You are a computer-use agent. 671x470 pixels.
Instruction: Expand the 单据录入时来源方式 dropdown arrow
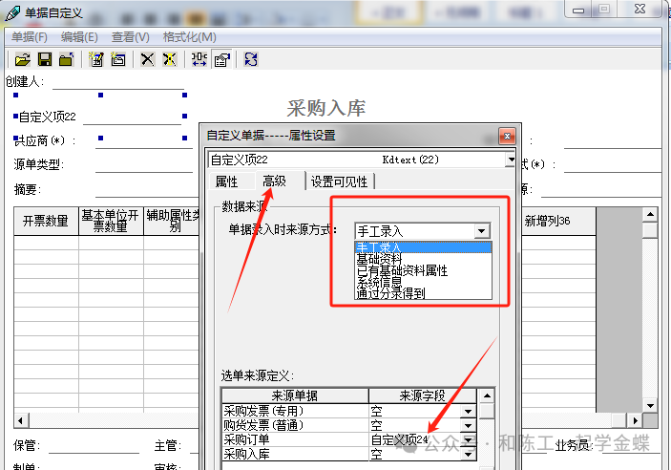481,231
